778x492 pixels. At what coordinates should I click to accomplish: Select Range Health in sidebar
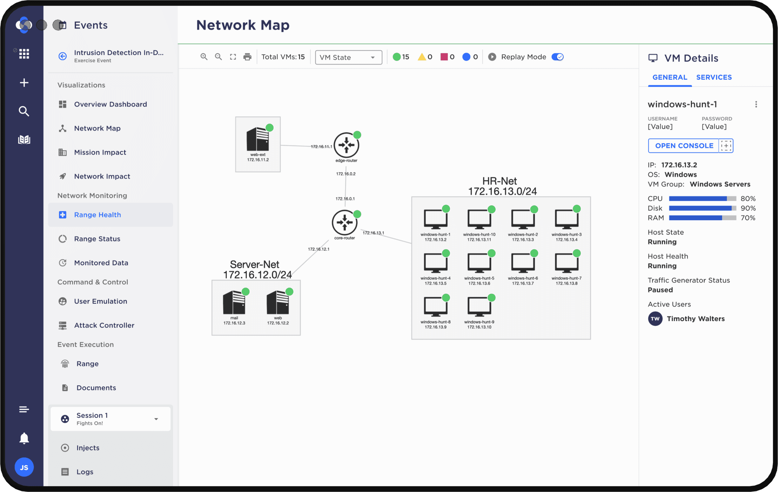point(111,215)
